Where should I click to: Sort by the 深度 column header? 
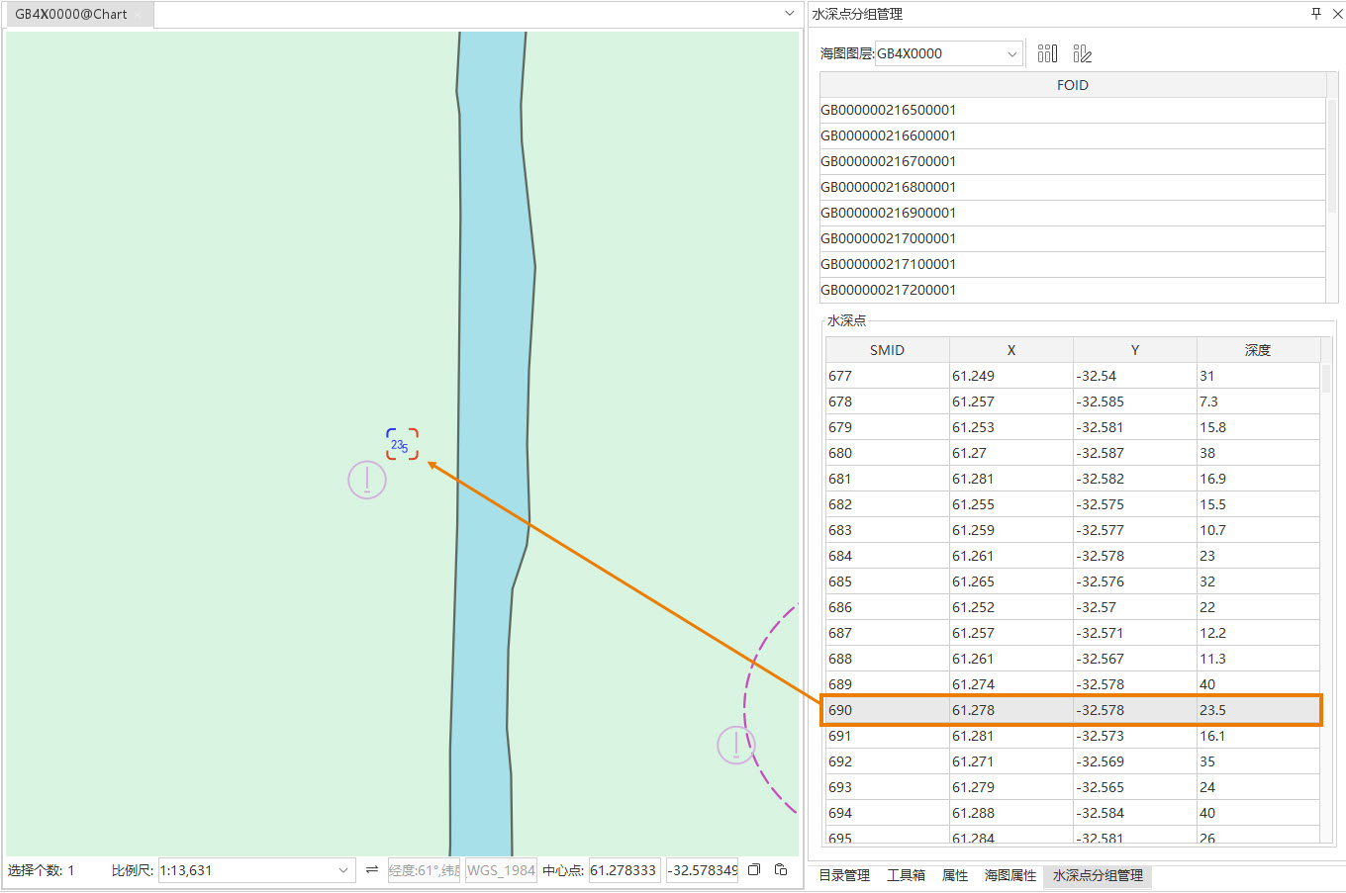pos(1257,350)
